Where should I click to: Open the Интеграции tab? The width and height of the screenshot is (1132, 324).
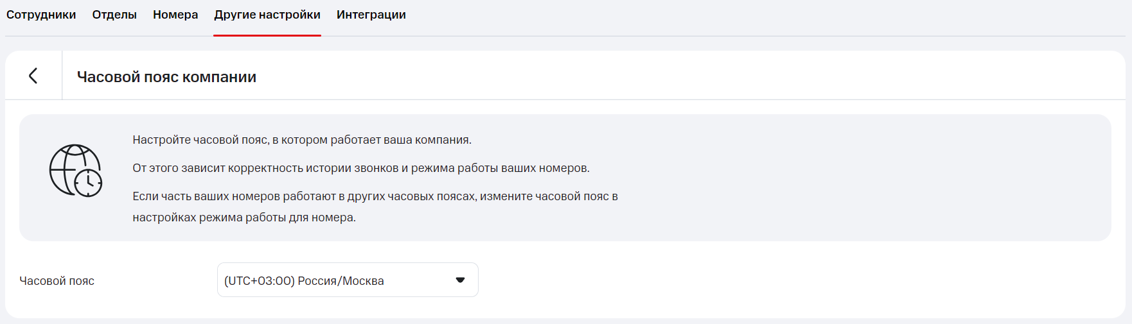click(371, 15)
